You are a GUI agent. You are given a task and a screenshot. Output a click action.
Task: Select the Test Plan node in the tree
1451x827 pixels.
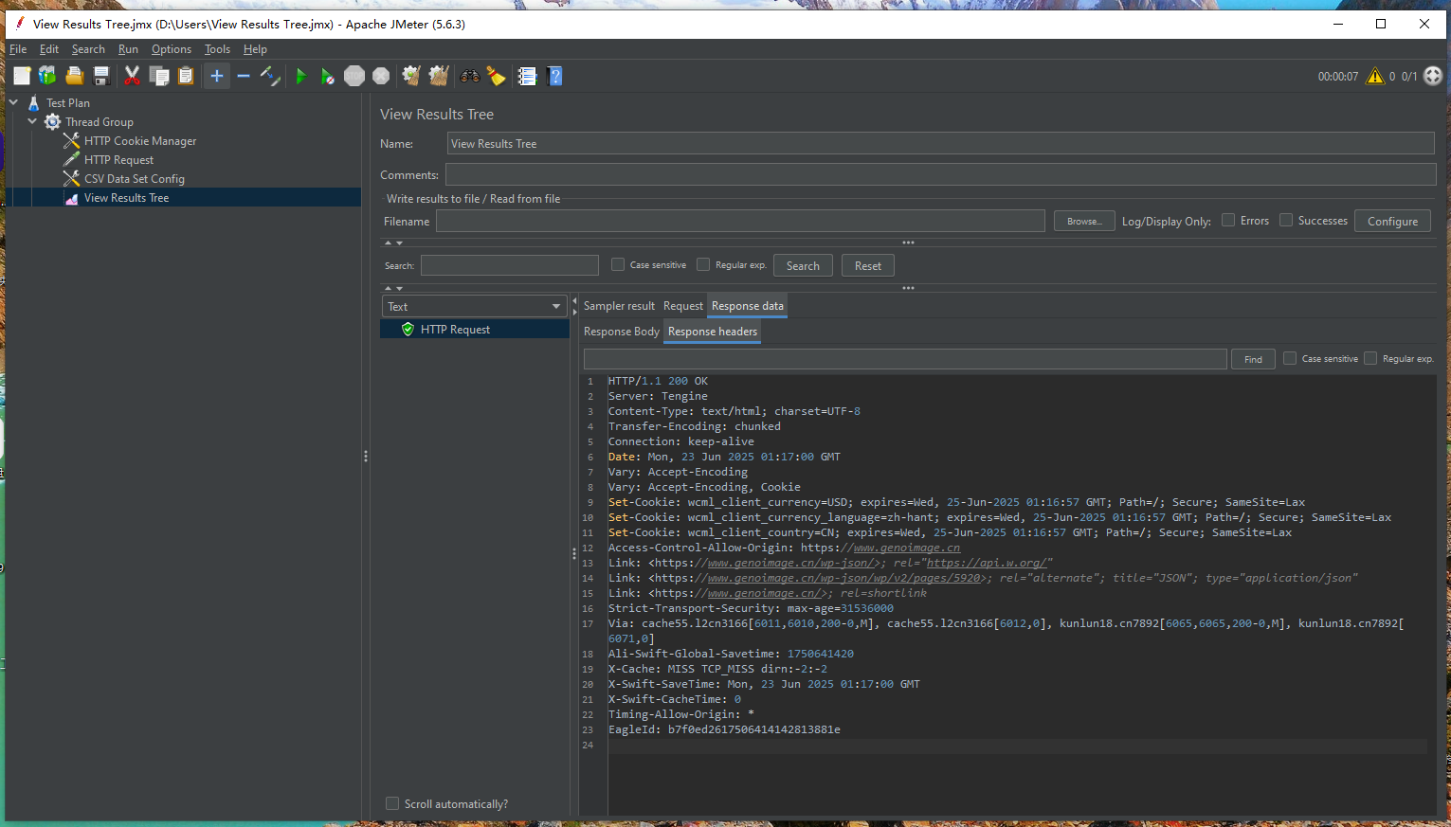[68, 103]
